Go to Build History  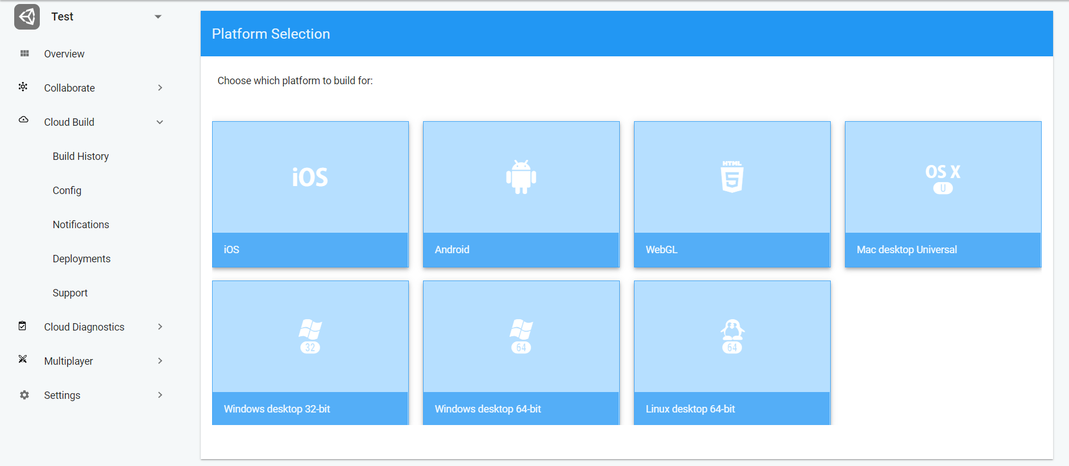pyautogui.click(x=81, y=156)
